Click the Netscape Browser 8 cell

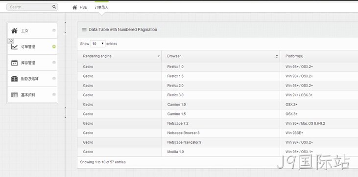click(220, 133)
